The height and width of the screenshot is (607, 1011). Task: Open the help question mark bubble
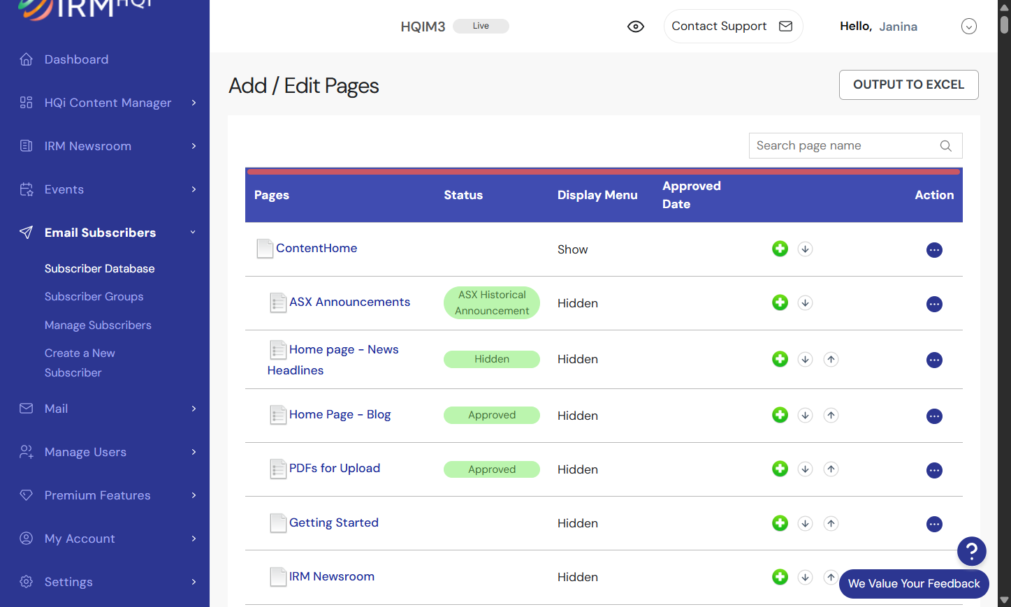point(971,551)
